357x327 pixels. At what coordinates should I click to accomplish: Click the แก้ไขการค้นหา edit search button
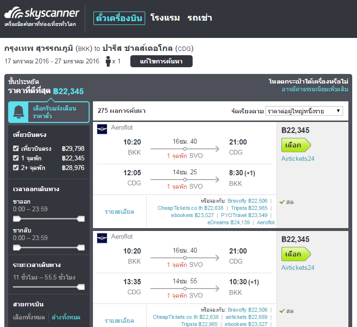(x=161, y=61)
